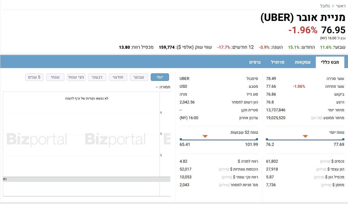Click the היצע value 76.8
348x204 pixels.
(270, 102)
